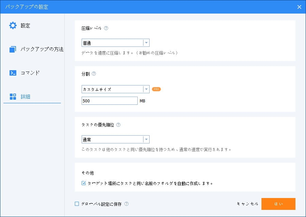The width and height of the screenshot is (306, 217).
Task: Uncheck the auto-create target folder checkbox
Action: coord(84,183)
